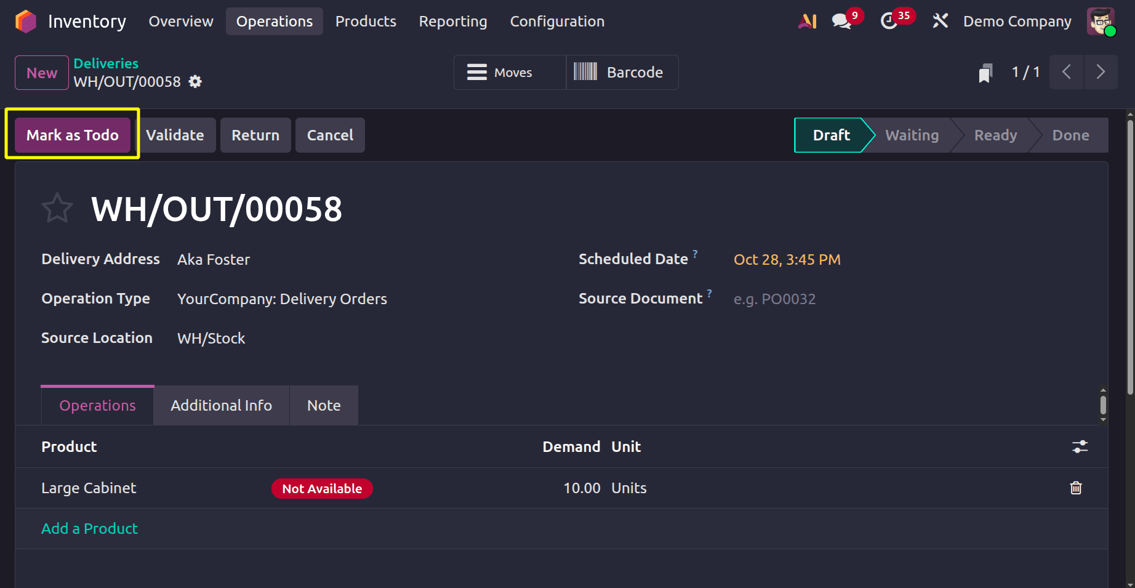The height and width of the screenshot is (588, 1135).
Task: Open the Inventory app home icon
Action: coord(25,20)
